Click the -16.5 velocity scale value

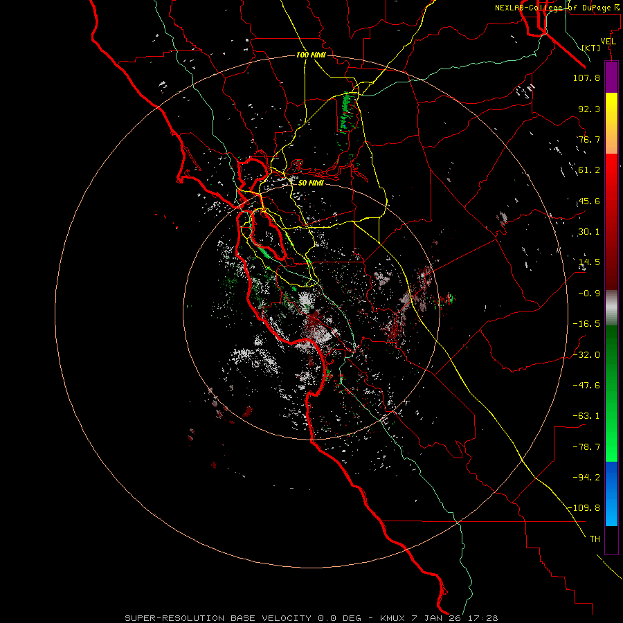tap(586, 324)
